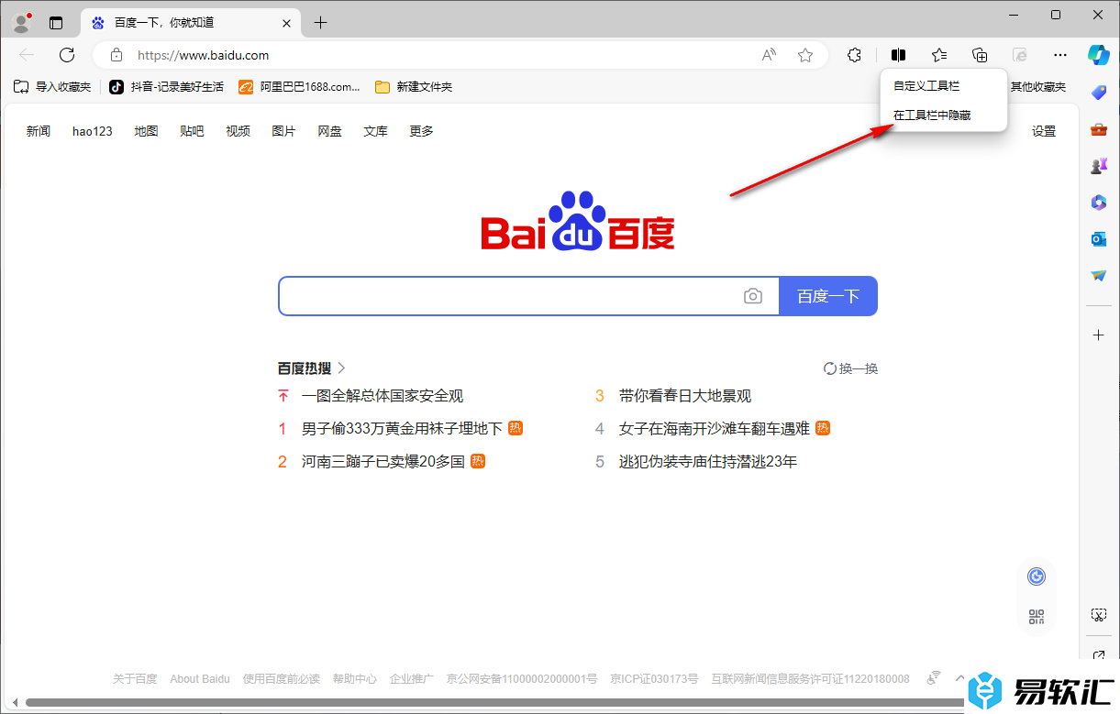View site information lock icon

pos(116,55)
